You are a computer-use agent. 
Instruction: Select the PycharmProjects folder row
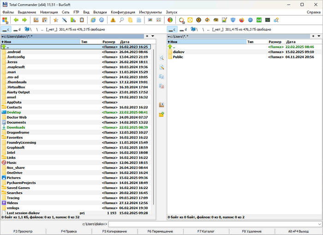tap(76, 183)
